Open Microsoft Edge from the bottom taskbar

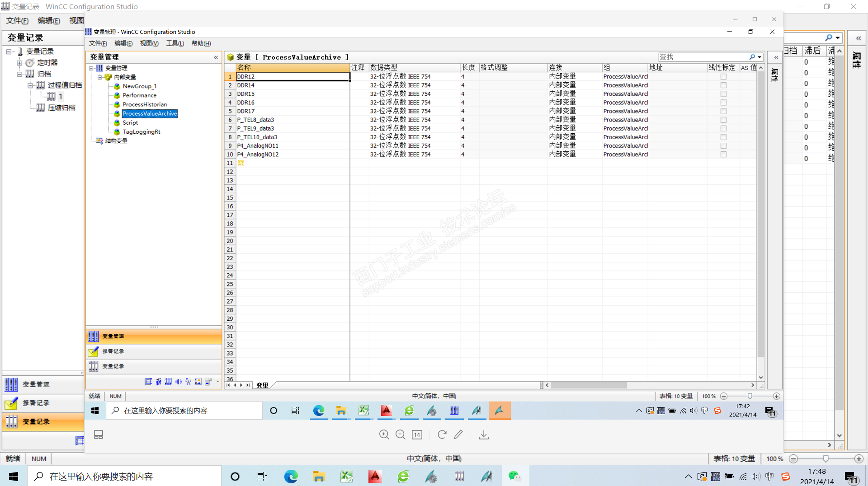click(291, 476)
